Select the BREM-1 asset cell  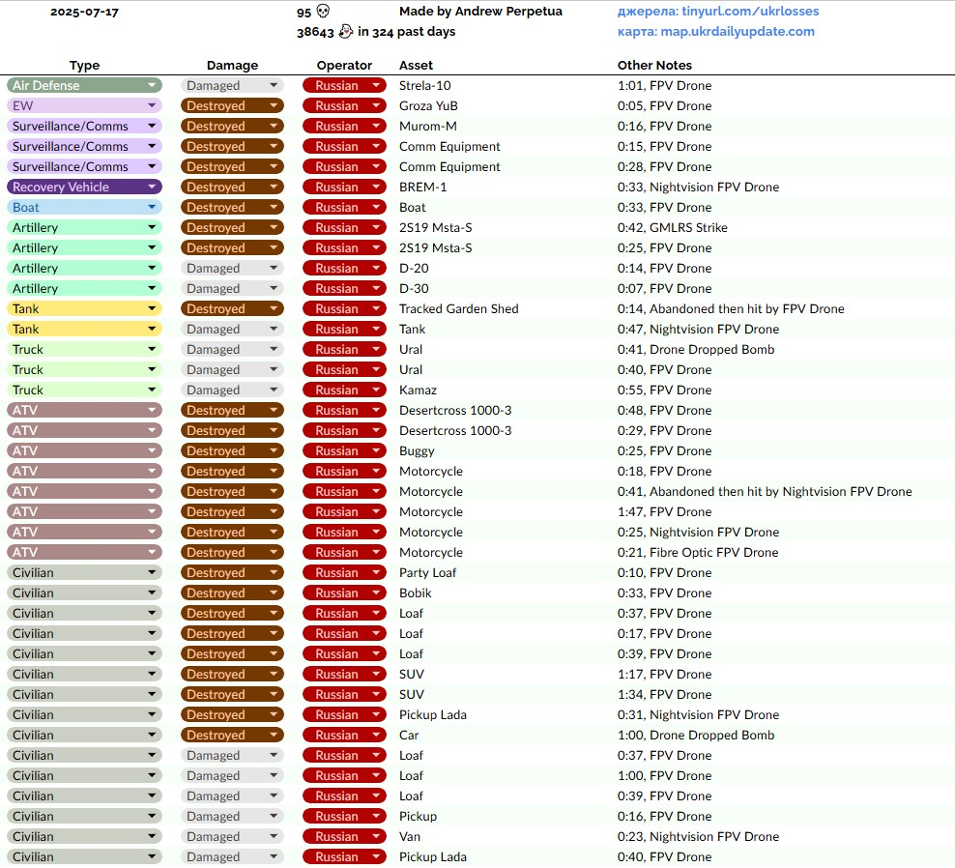click(422, 187)
